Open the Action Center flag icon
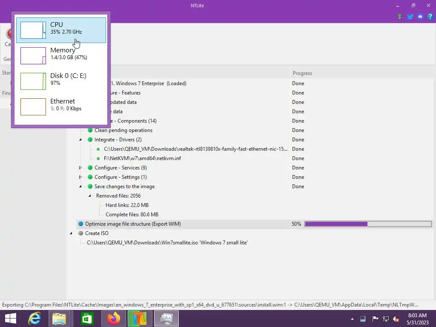Viewport: 436px width, 327px height. 375,319
